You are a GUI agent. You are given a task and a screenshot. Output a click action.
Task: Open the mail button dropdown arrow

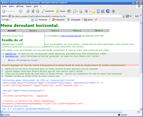[77, 11]
